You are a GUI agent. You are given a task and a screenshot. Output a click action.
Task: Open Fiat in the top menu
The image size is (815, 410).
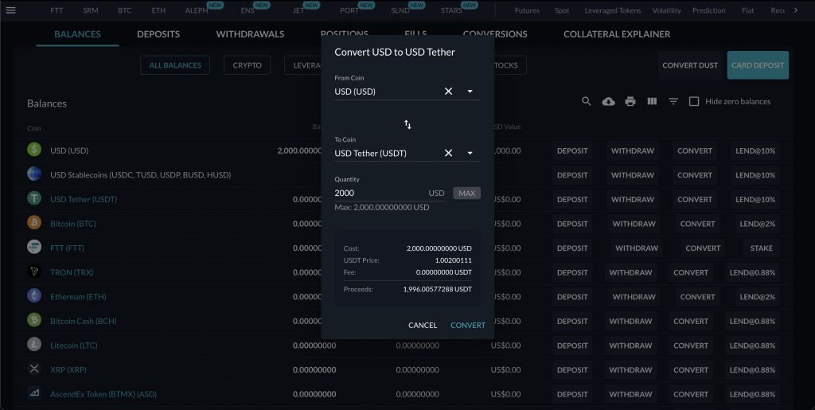[x=748, y=10]
